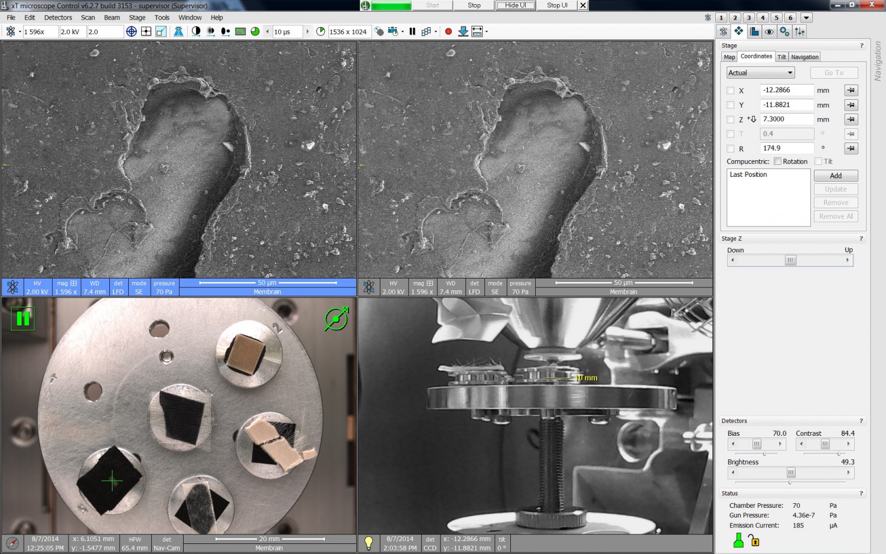Click the center cross toolbar icon
886x554 pixels.
coord(146,31)
